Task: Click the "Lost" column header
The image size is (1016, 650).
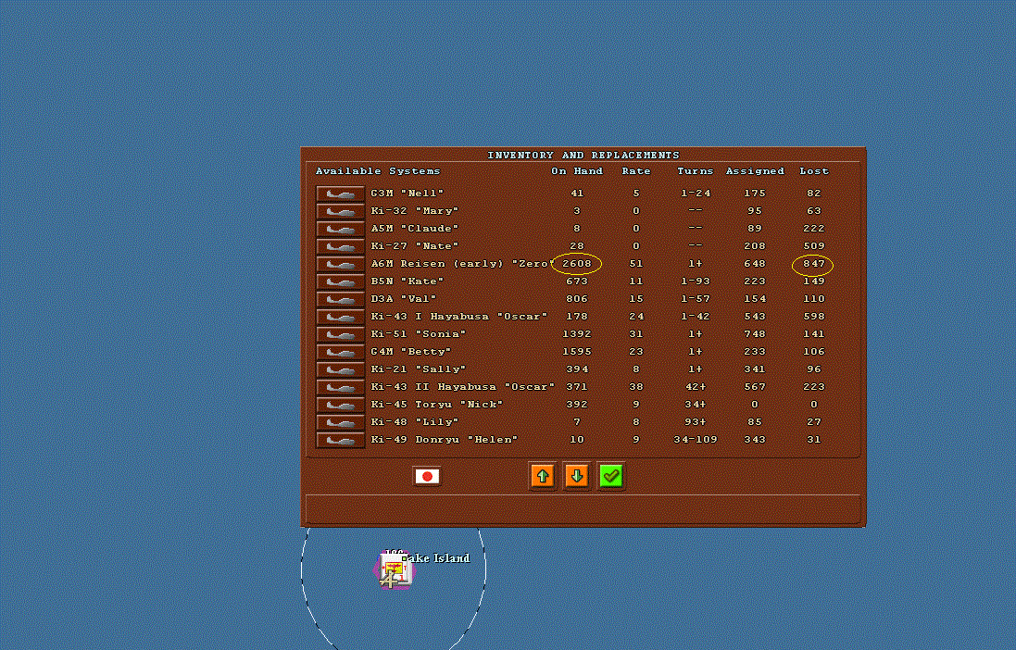Action: coord(814,171)
